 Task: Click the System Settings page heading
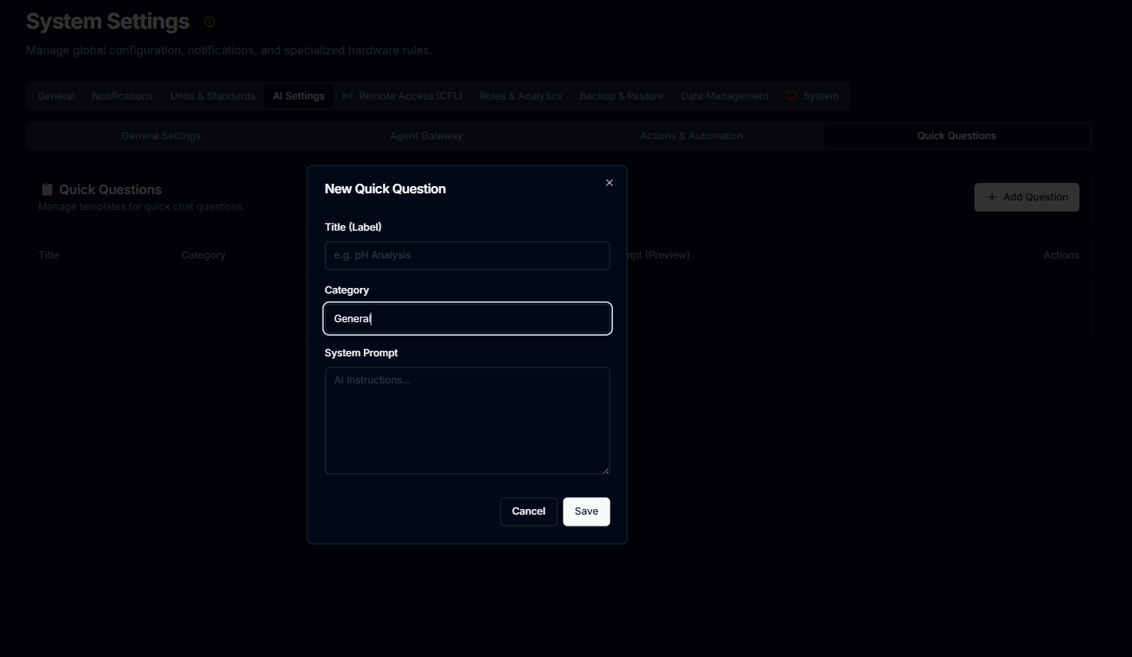coord(107,21)
